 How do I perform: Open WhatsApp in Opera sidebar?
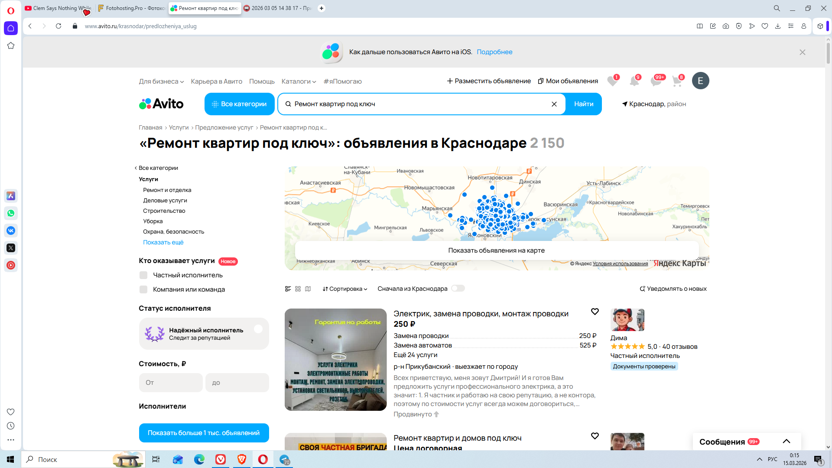click(x=11, y=213)
